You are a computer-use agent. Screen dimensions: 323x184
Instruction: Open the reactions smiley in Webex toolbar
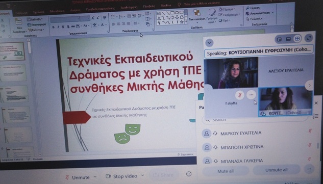click(189, 174)
